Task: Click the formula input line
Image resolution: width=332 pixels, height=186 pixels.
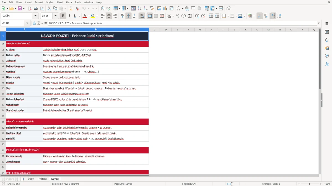Action: click(182, 23)
